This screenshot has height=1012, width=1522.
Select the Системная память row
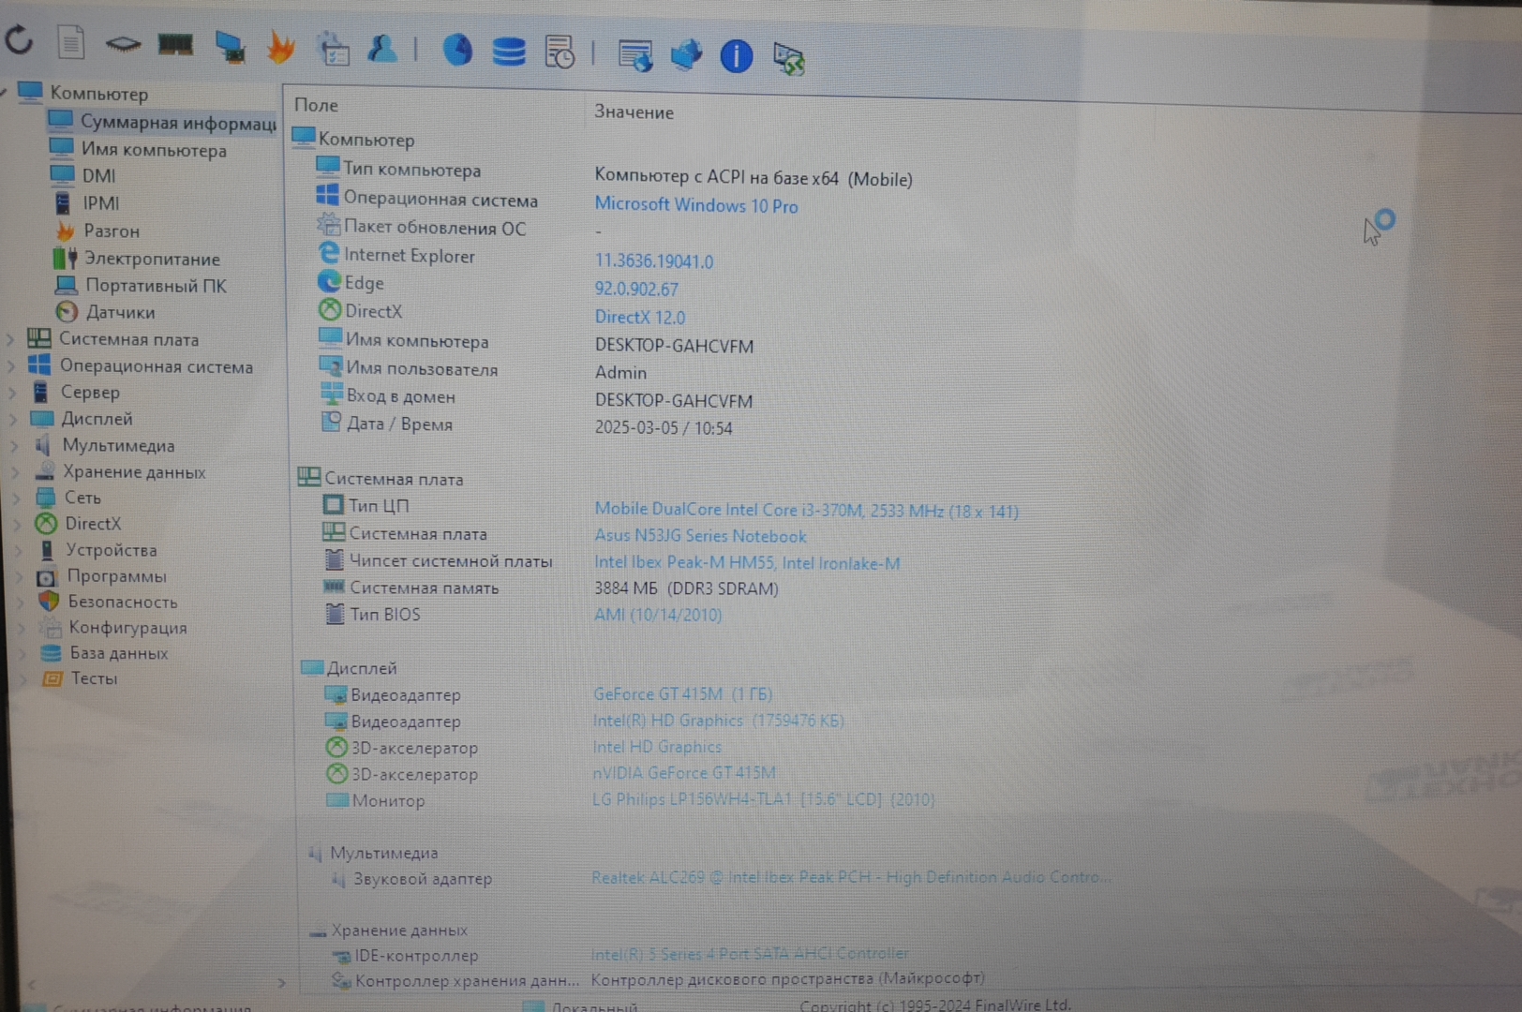[550, 588]
